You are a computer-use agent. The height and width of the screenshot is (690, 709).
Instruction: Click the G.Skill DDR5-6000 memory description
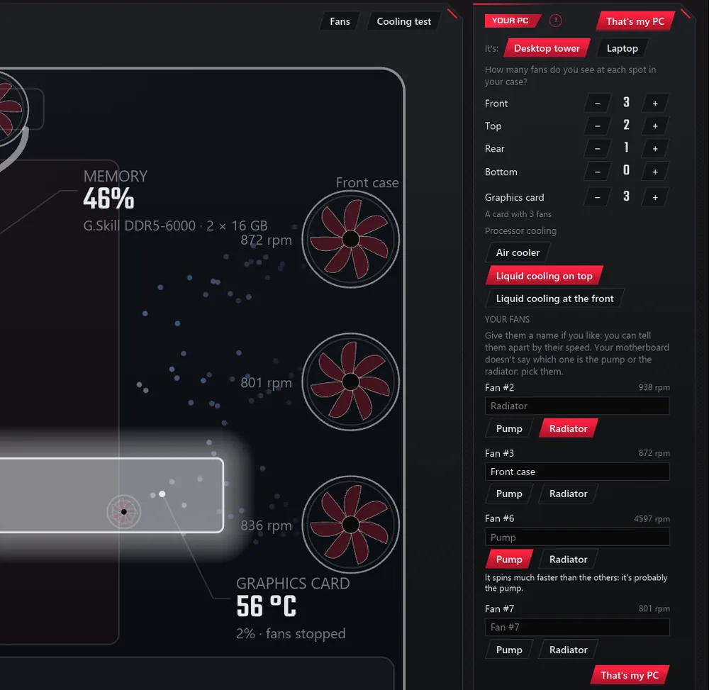[175, 226]
